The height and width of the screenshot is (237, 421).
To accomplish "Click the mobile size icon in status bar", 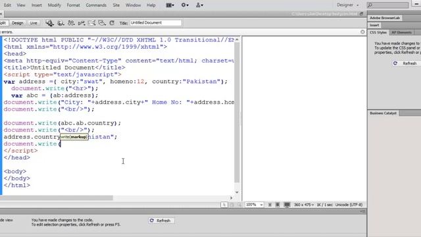I will pos(270,205).
